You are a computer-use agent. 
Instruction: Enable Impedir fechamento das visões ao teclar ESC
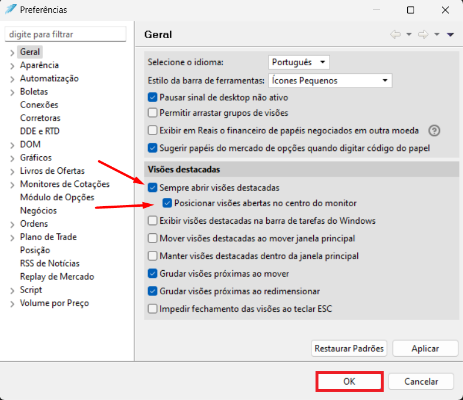coord(152,309)
